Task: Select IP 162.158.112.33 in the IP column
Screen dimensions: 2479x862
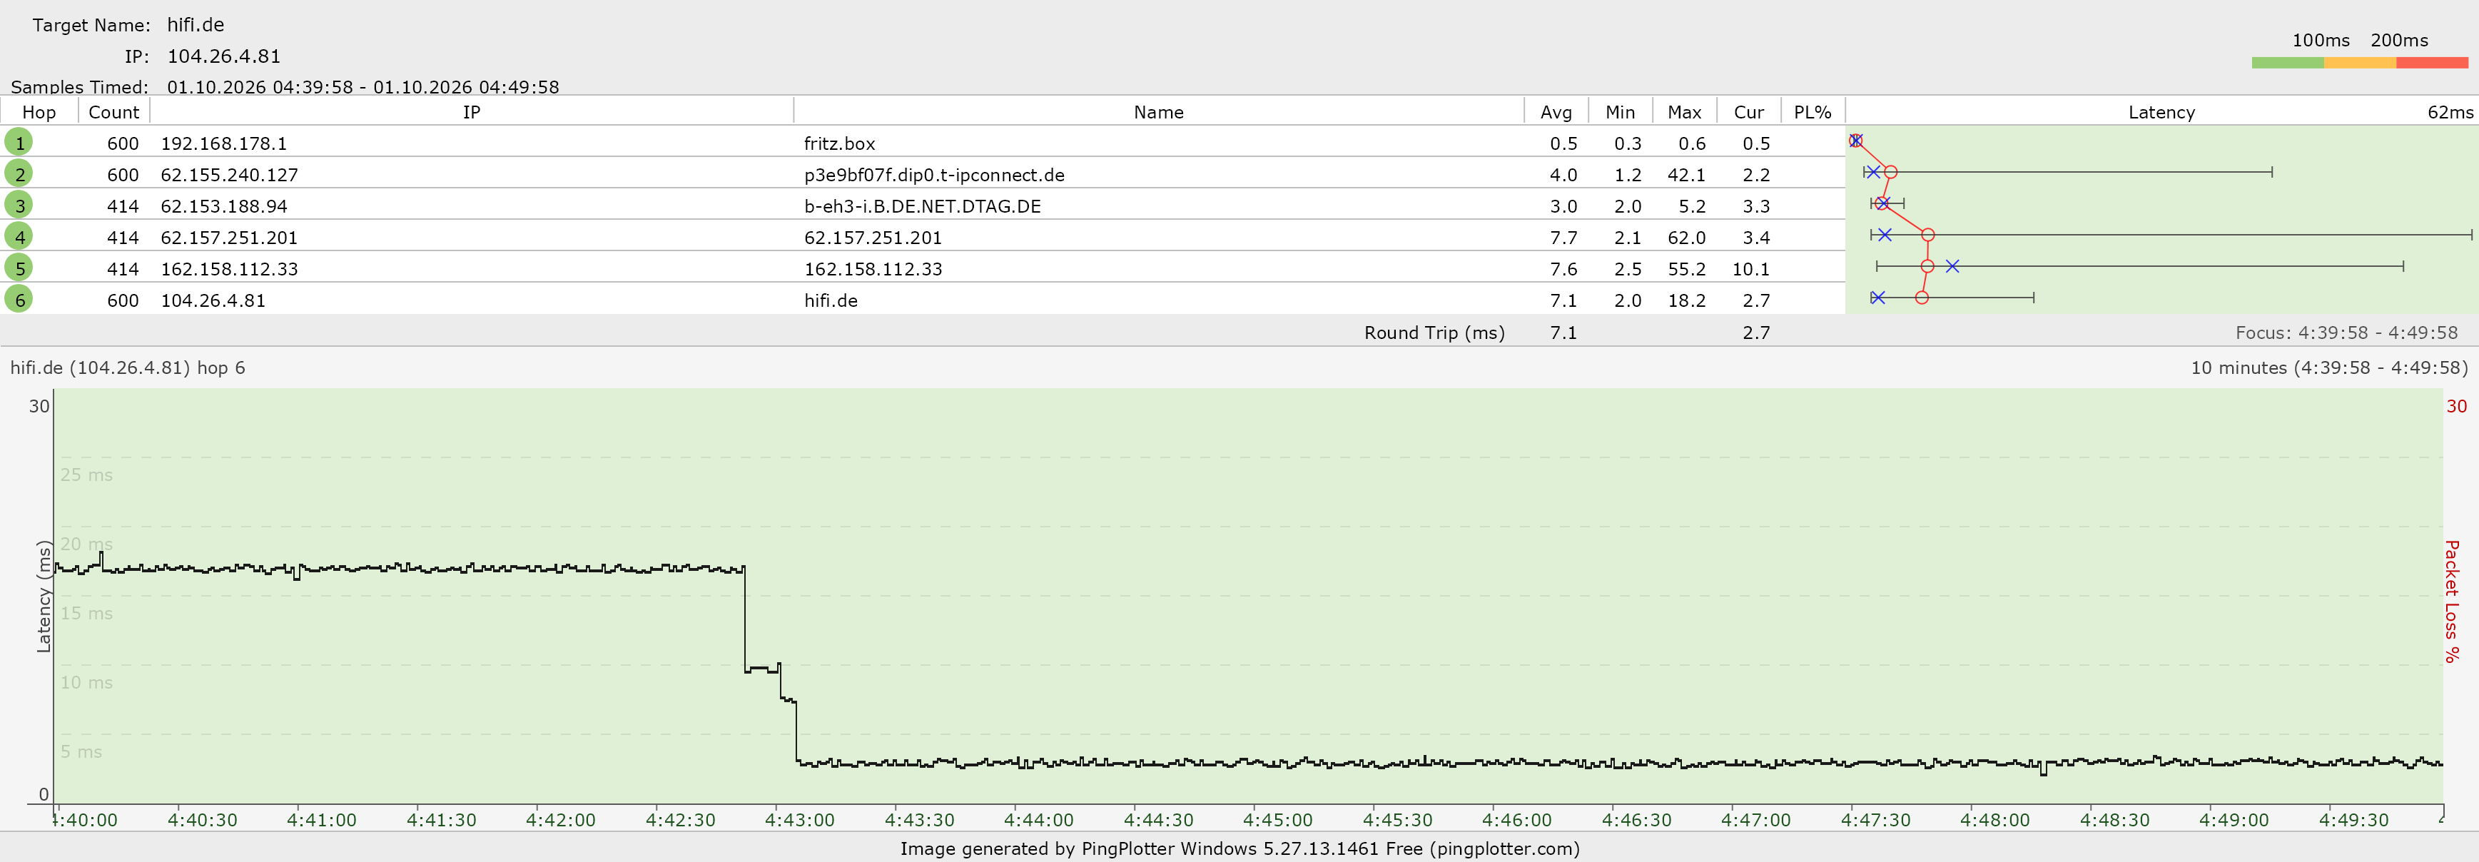Action: [x=229, y=270]
